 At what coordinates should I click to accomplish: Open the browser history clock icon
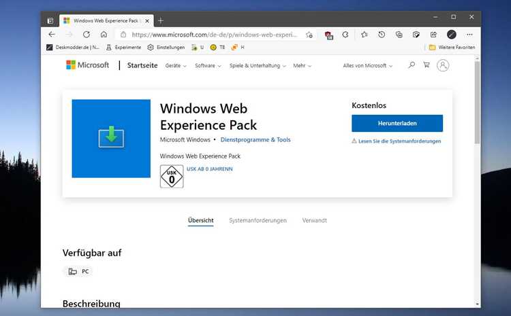382,35
